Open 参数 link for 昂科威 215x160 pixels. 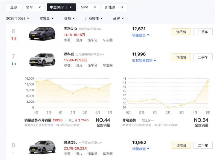point(67,65)
